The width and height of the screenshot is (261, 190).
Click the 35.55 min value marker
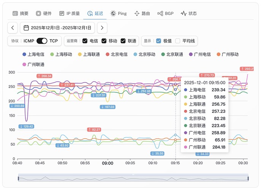click(x=157, y=154)
